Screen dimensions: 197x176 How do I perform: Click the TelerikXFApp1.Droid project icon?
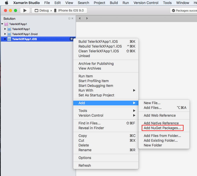(9, 34)
